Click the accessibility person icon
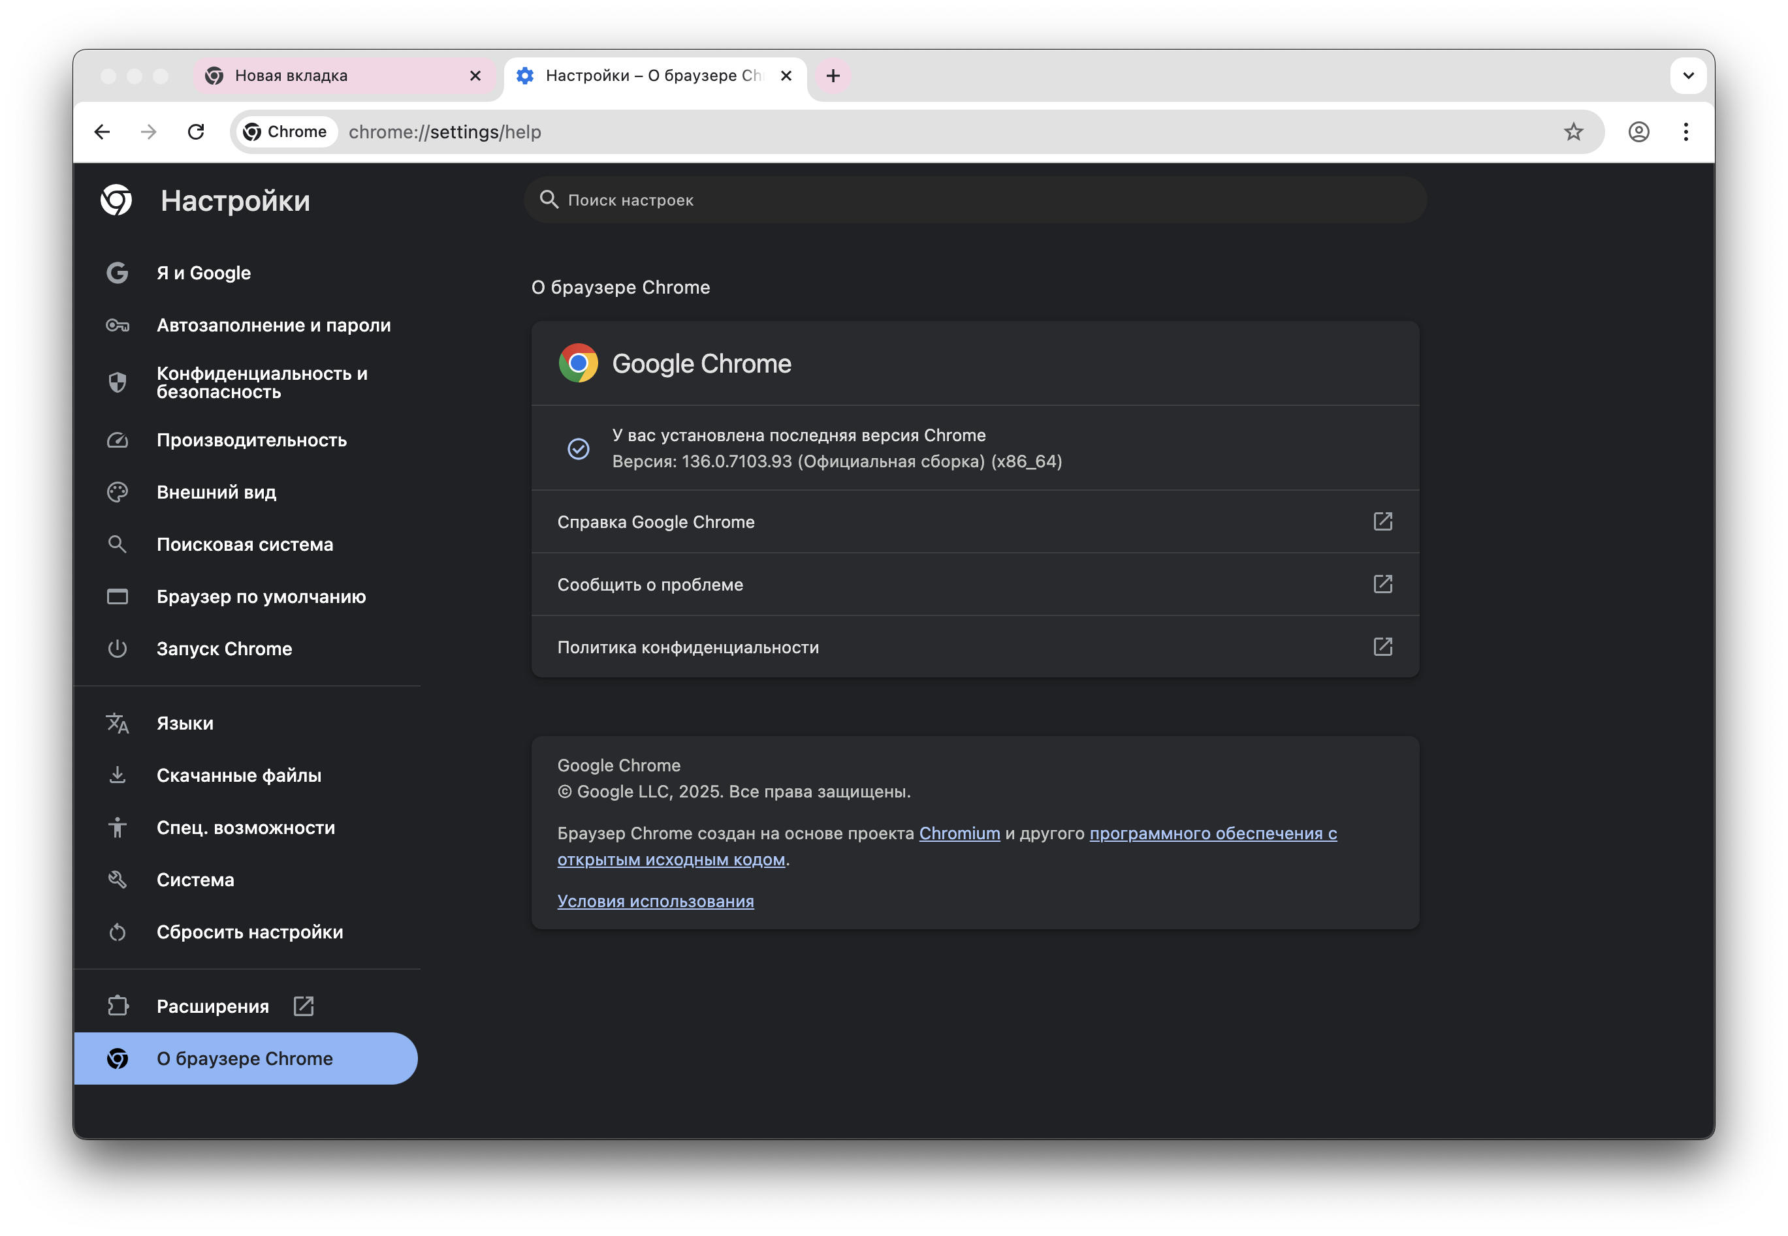Image resolution: width=1788 pixels, height=1236 pixels. click(117, 828)
